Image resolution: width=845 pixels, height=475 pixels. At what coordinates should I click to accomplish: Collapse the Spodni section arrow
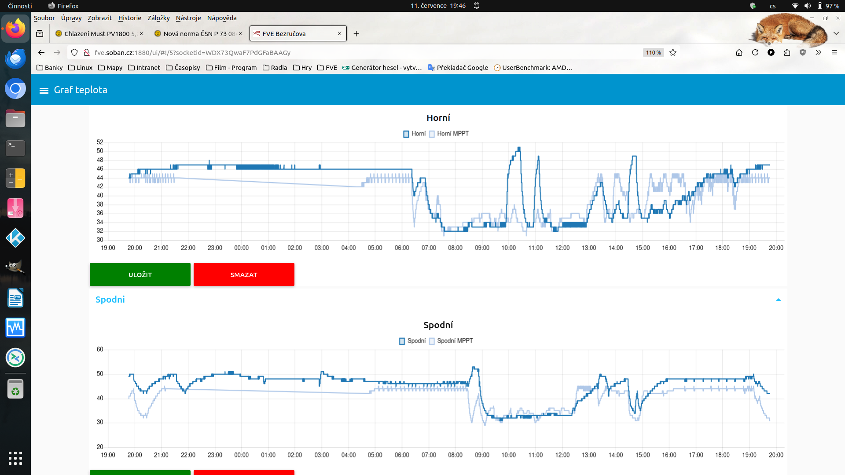778,300
